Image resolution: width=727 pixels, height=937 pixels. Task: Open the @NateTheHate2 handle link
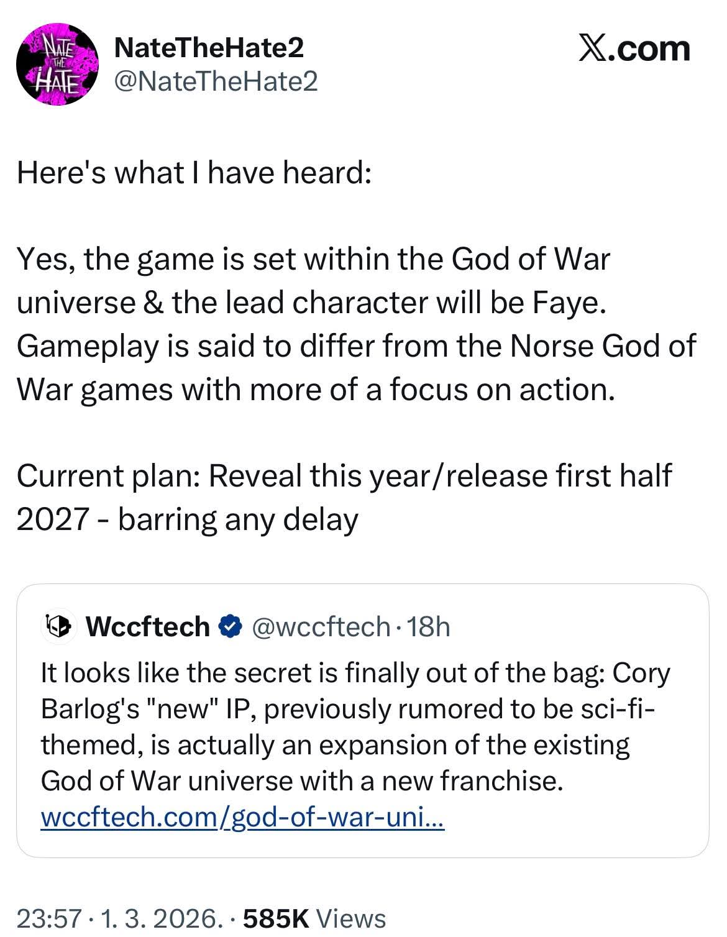coord(216,81)
